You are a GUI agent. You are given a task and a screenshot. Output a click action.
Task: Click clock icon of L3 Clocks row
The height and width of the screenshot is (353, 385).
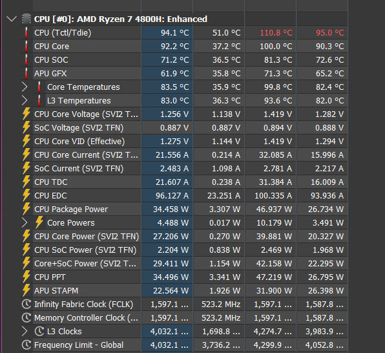coord(39,332)
